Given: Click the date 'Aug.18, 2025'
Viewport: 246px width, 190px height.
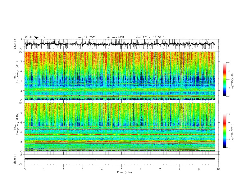Looking at the screenshot, I should tap(87, 37).
